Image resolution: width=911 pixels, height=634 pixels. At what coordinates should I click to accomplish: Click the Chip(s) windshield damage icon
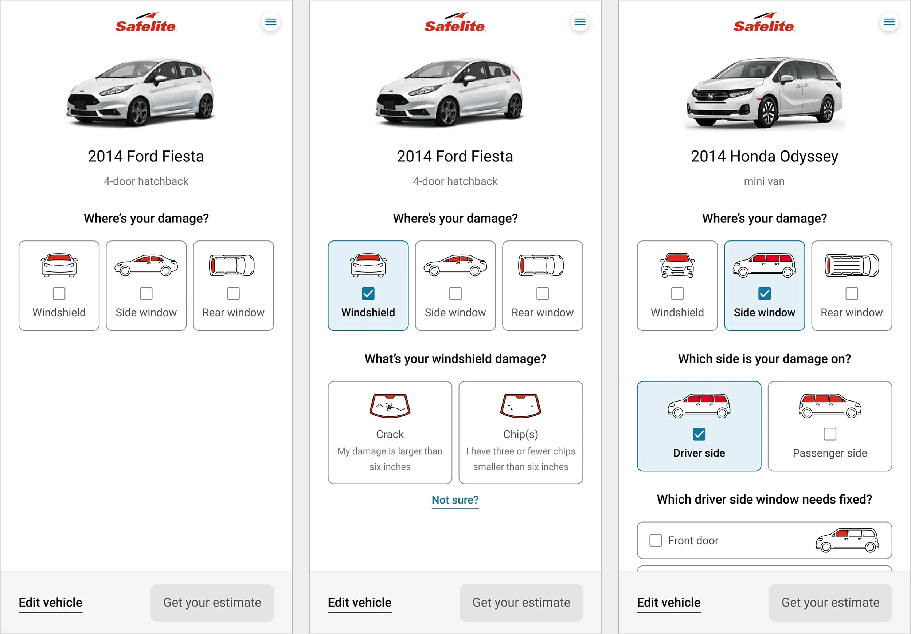pos(521,406)
